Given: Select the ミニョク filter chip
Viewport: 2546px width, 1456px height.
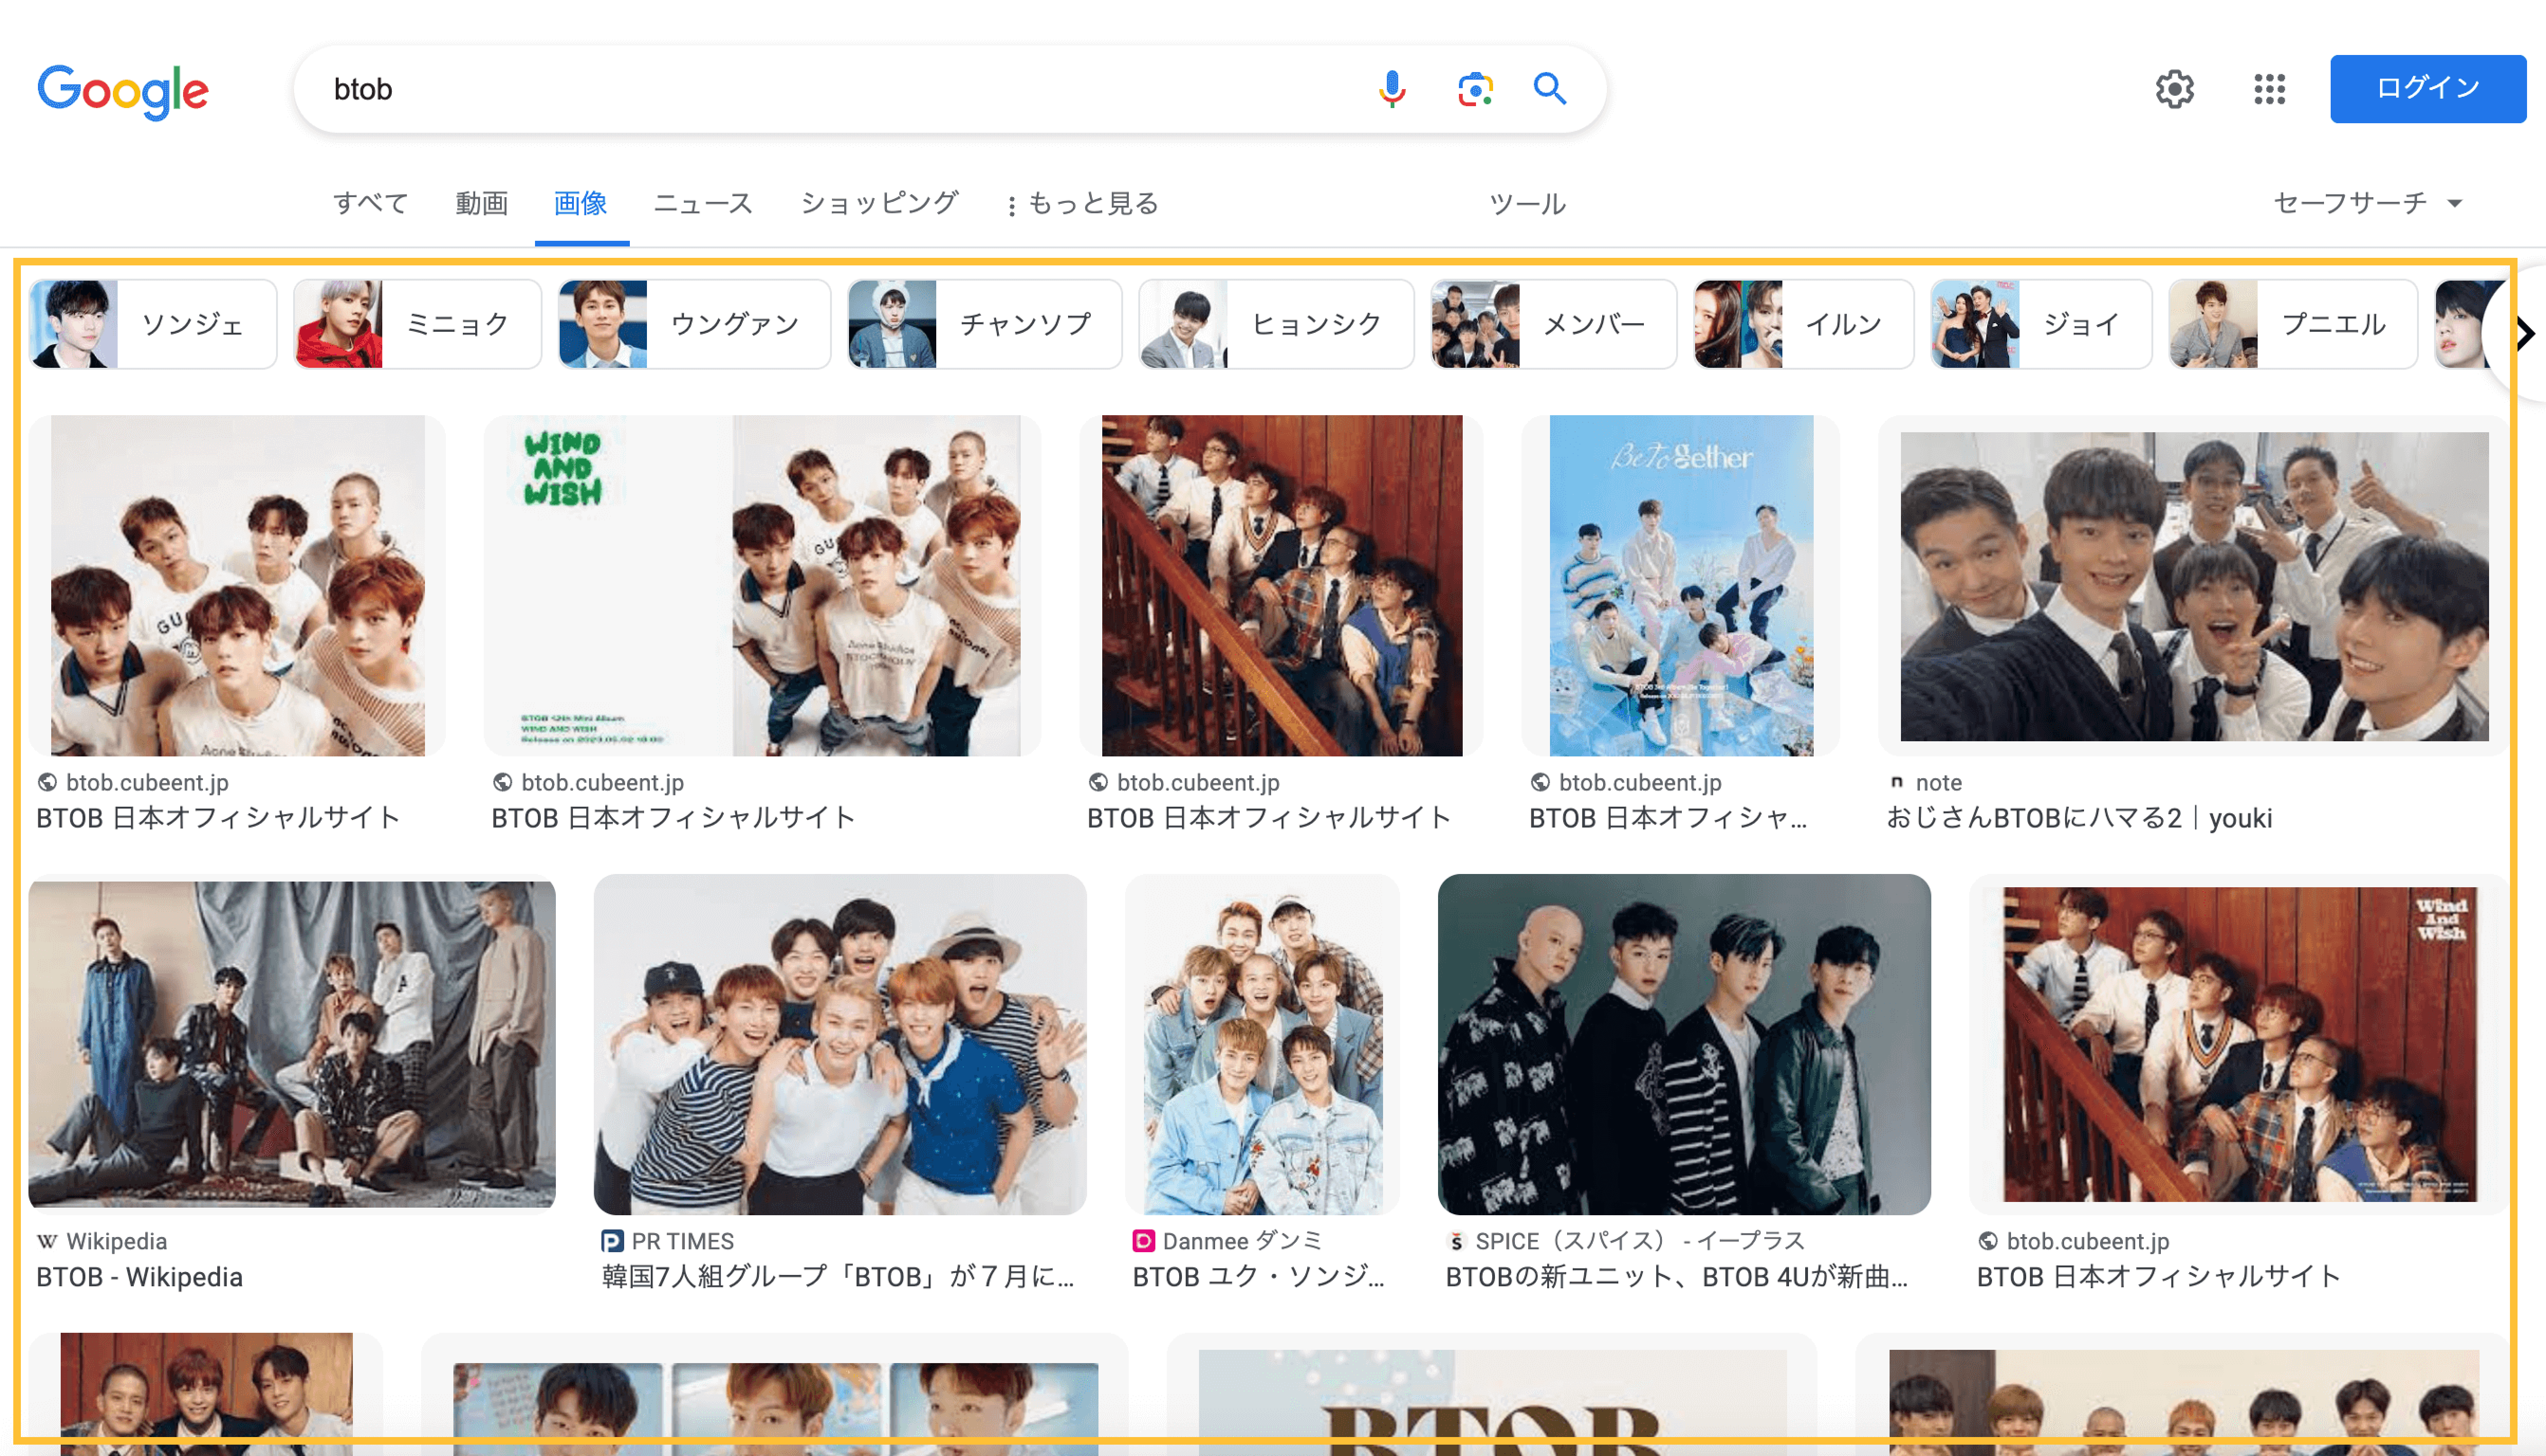Looking at the screenshot, I should point(417,324).
